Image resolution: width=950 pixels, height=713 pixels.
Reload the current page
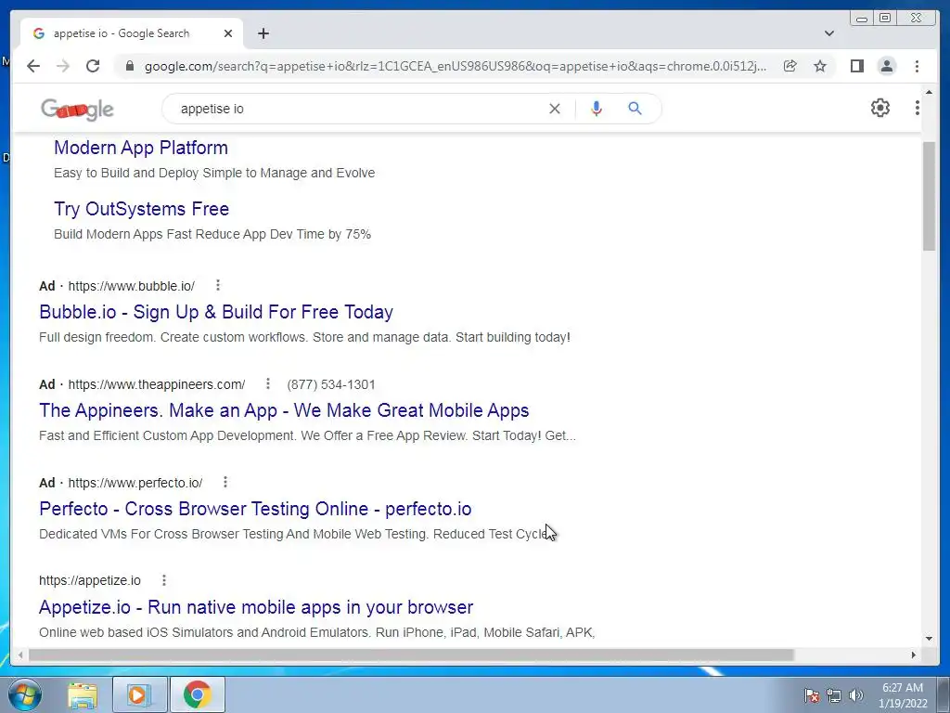pyautogui.click(x=93, y=66)
